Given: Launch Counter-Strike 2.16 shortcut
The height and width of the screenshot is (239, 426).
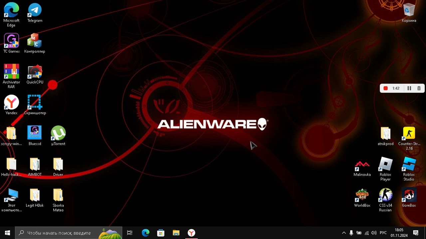Looking at the screenshot, I should pos(409,138).
